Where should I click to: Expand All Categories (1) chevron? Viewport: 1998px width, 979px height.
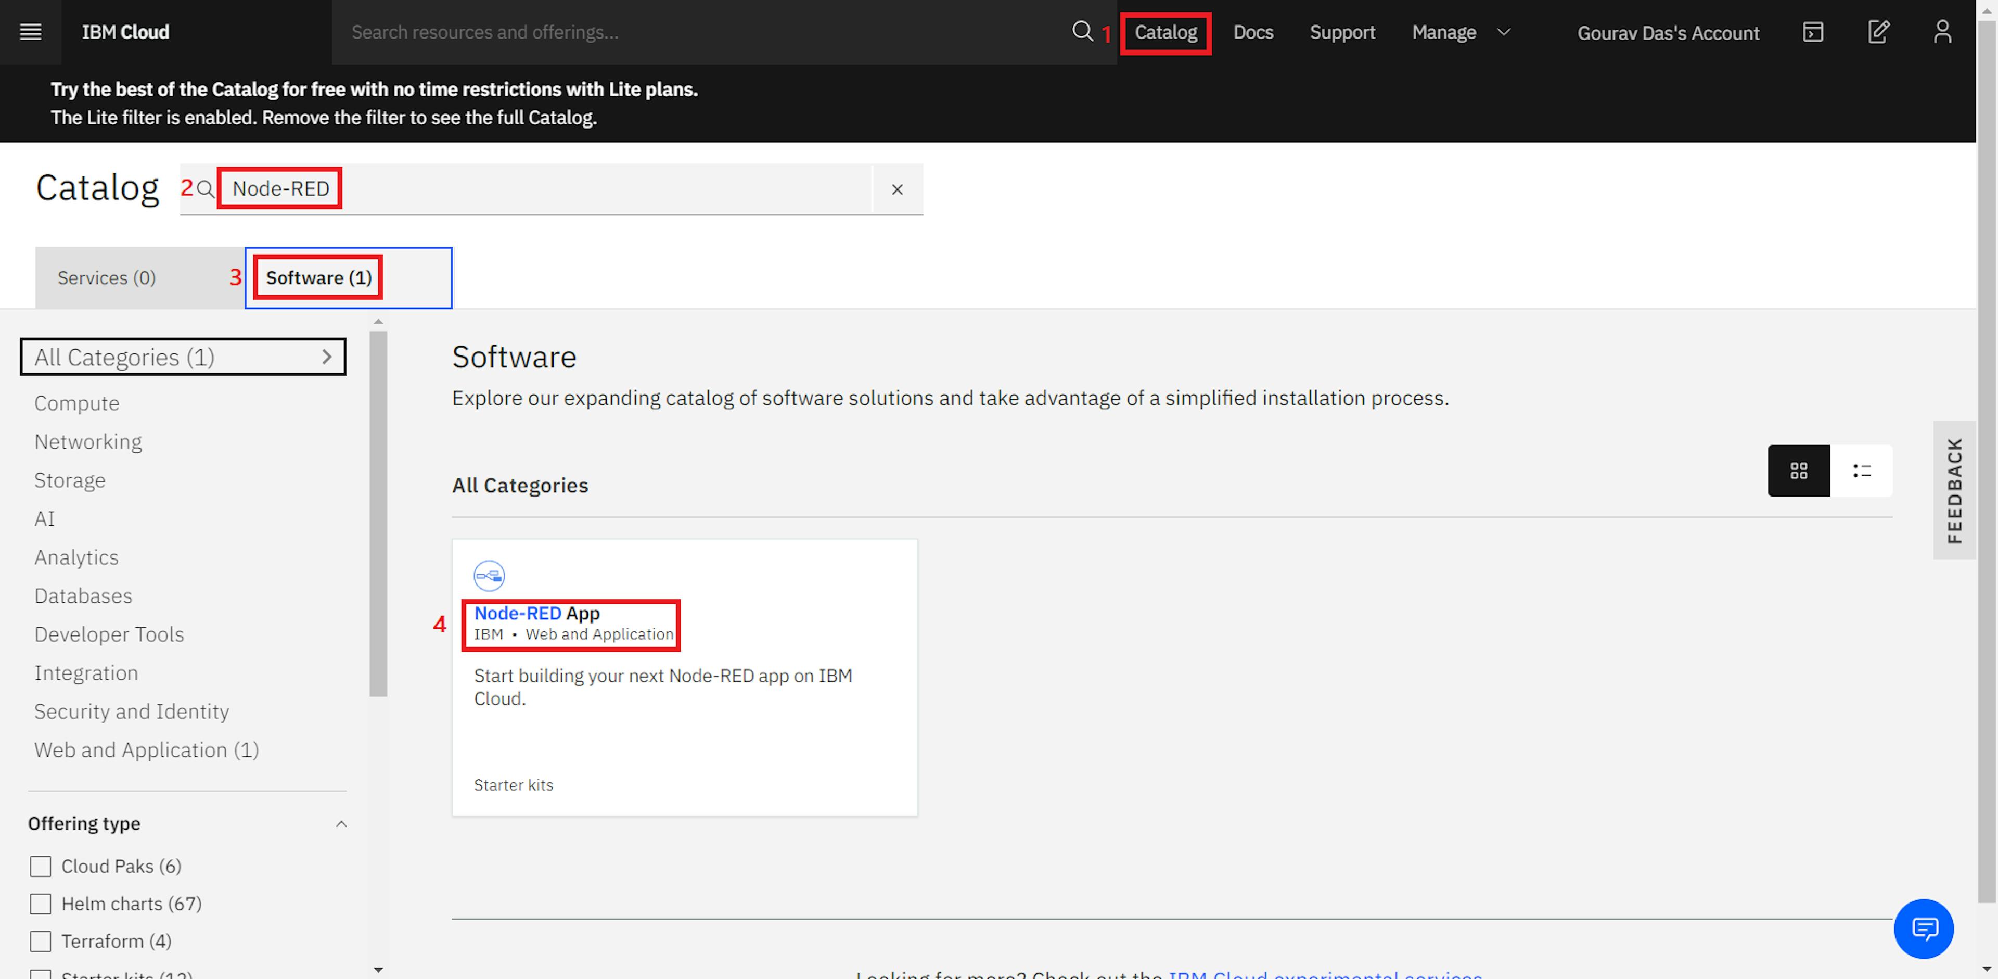pyautogui.click(x=327, y=357)
